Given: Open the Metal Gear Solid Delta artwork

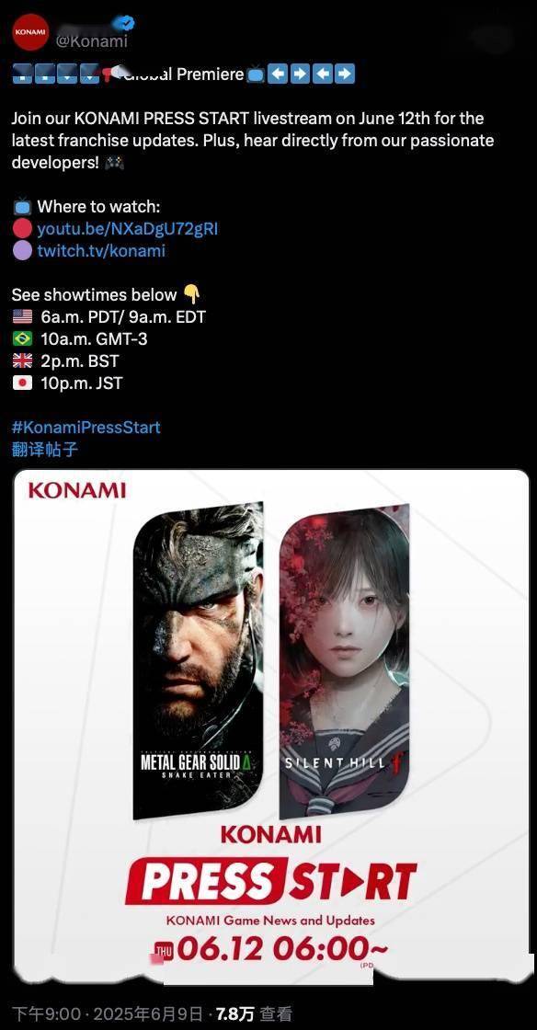Looking at the screenshot, I should point(199,661).
